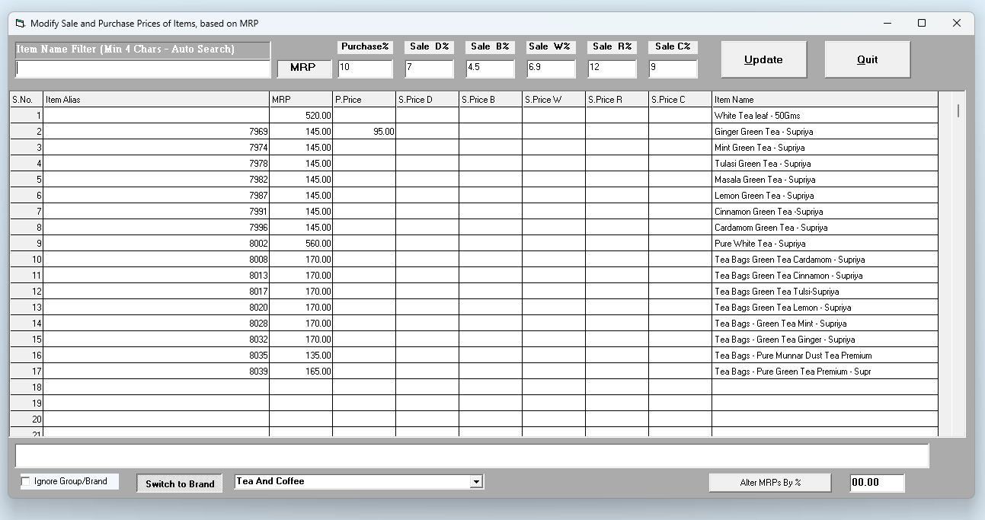Click the Purchase% input field

(365, 69)
